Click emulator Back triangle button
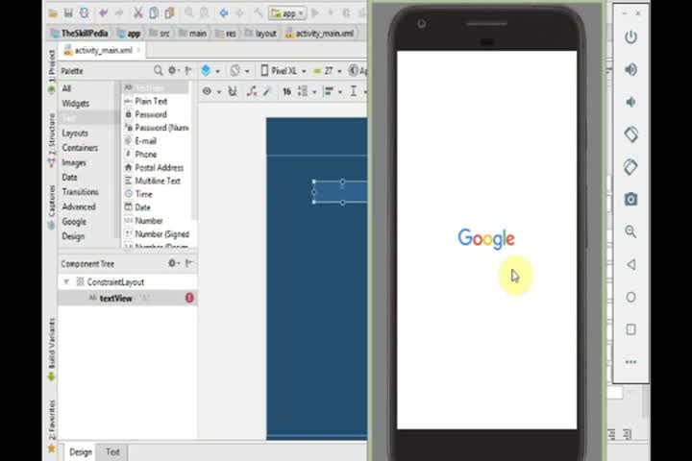 pyautogui.click(x=631, y=264)
